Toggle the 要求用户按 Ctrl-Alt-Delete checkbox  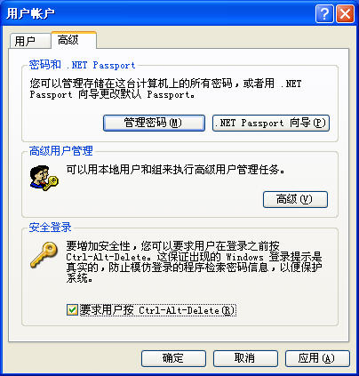click(x=72, y=310)
